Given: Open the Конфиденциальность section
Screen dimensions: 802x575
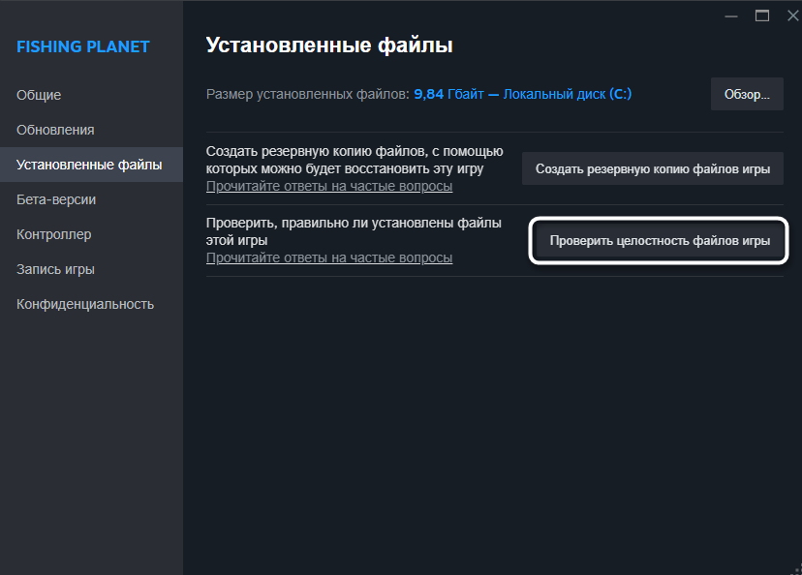Looking at the screenshot, I should click(x=83, y=303).
